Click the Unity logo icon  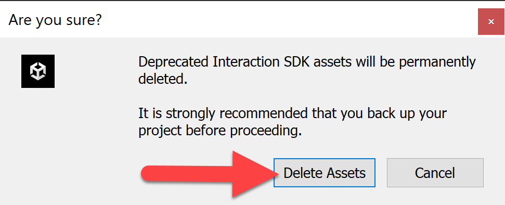point(38,71)
